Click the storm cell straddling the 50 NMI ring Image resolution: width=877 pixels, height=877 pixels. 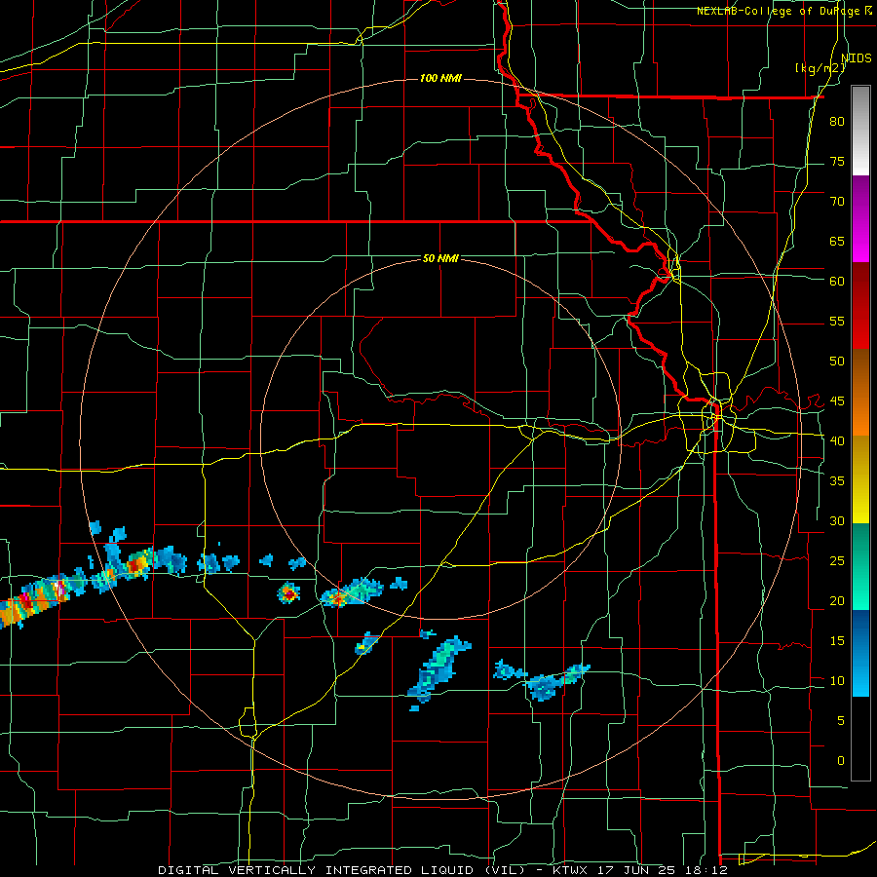point(353,592)
